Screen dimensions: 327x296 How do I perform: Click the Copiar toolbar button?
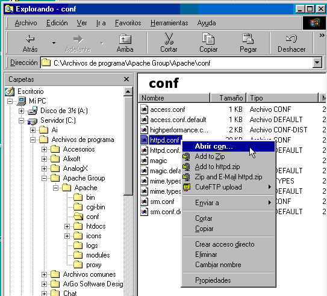[208, 43]
